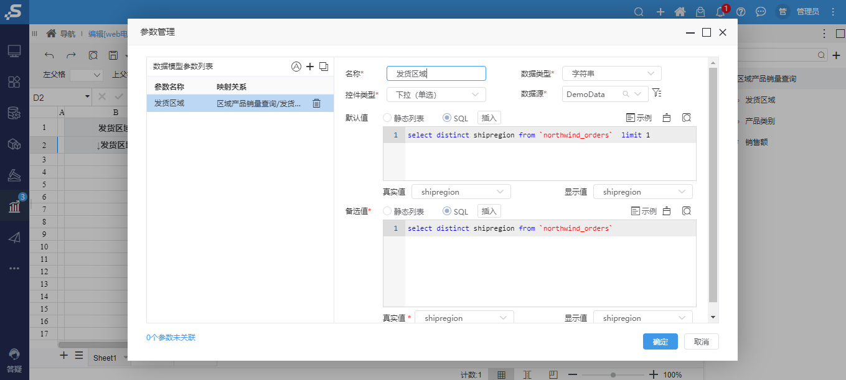Show more modules via sidebar ellipsis
The image size is (846, 380).
point(14,268)
